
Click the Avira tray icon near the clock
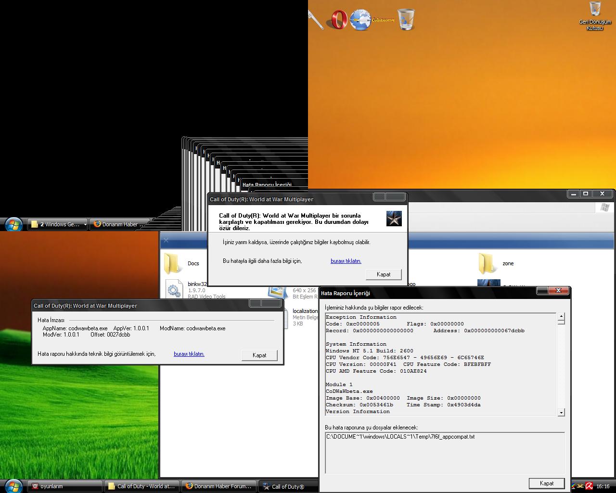[x=589, y=486]
